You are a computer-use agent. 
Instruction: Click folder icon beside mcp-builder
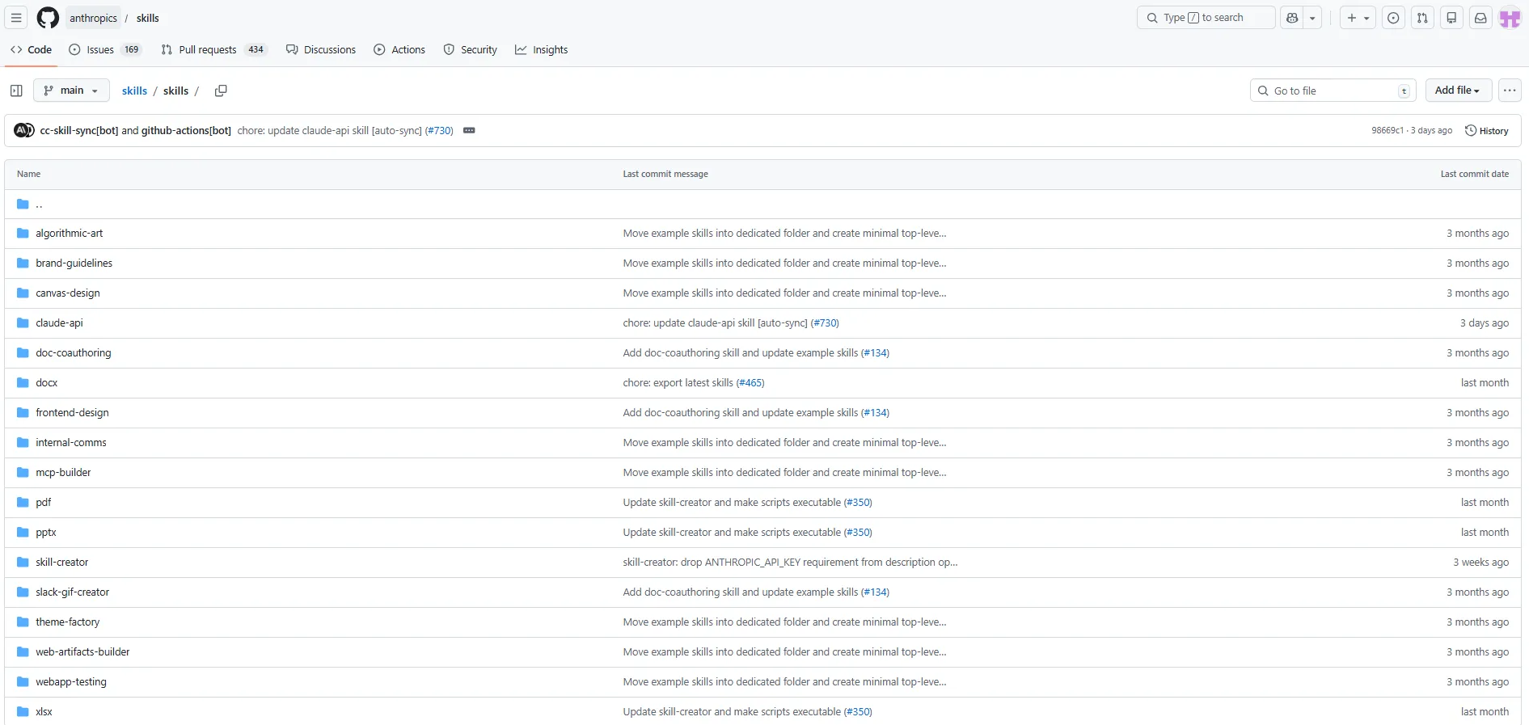click(23, 472)
